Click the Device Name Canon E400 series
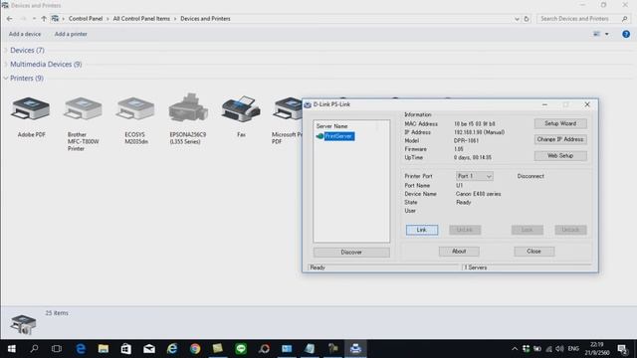 tap(478, 194)
